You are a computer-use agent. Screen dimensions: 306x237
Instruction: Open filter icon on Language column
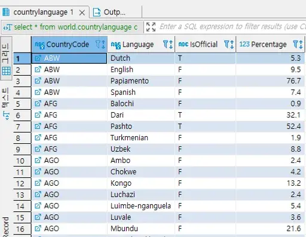166,44
